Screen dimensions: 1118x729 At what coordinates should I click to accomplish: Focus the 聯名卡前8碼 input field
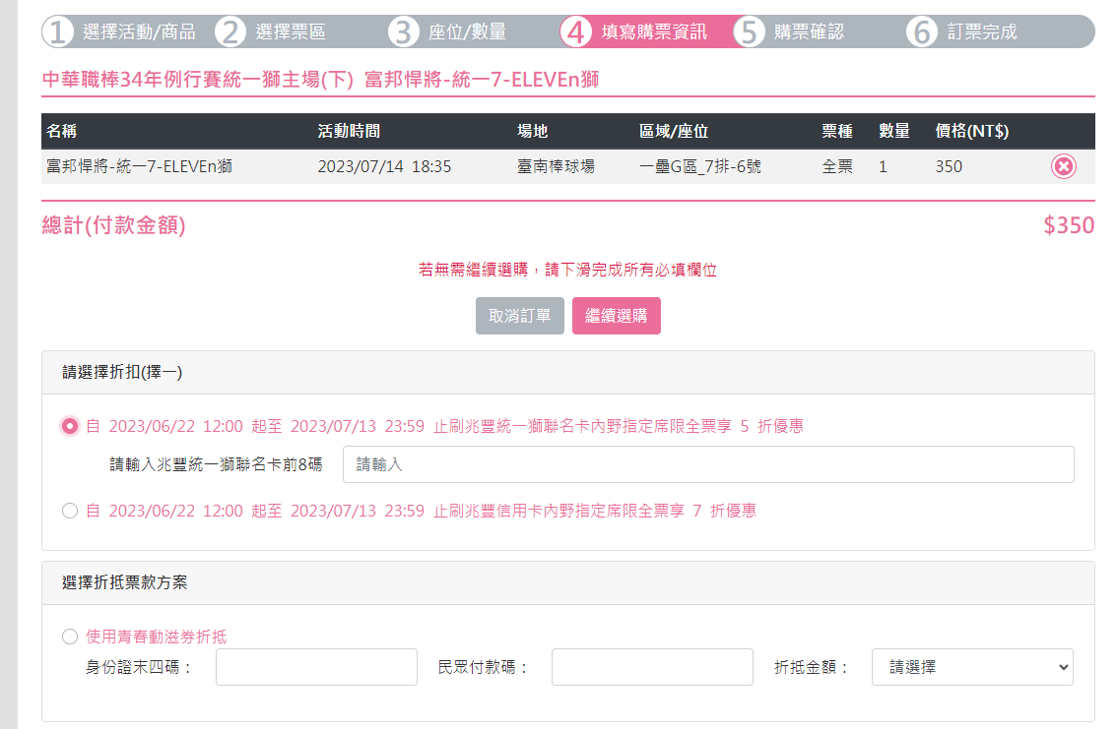click(x=708, y=464)
